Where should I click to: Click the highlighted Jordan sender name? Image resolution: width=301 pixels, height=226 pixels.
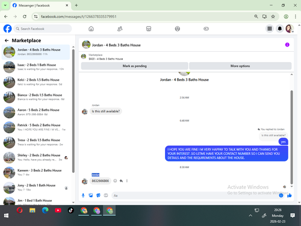[x=96, y=175]
